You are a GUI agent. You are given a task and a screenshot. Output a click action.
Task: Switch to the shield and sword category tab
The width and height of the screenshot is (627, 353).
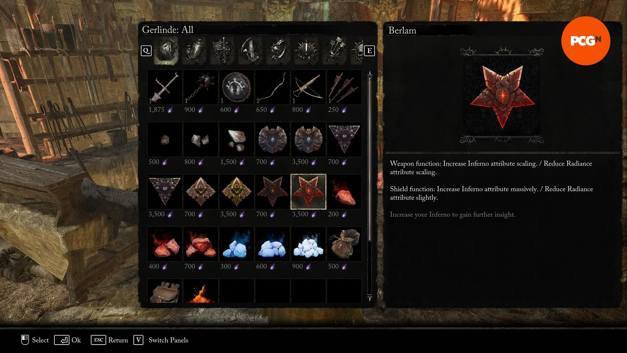(222, 51)
